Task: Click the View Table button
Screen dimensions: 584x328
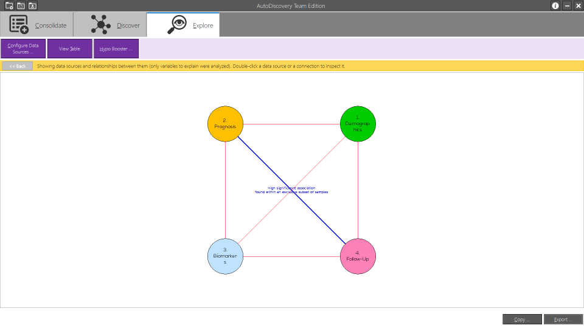Action: 69,49
